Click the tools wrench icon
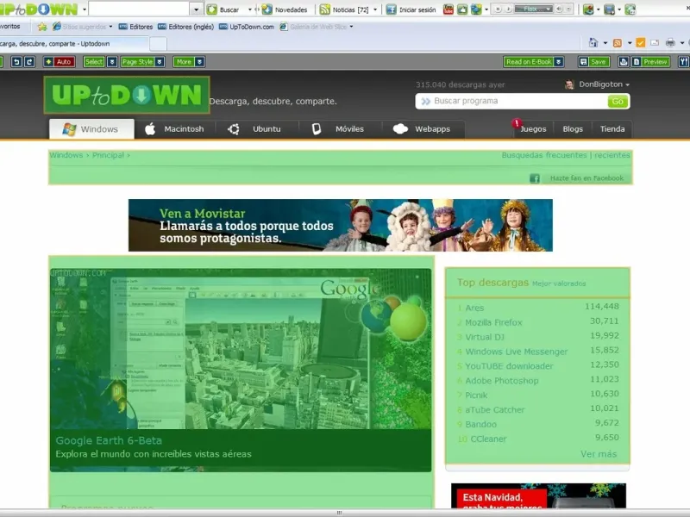 coord(684,62)
